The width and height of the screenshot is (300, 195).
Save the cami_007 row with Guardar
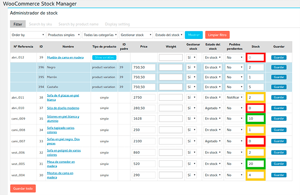[x=279, y=141]
